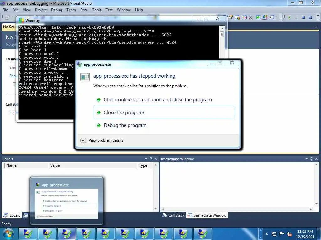Click the Extension Manager colored blocks icon
Viewport: 321px width, 240px height.
(265, 17)
